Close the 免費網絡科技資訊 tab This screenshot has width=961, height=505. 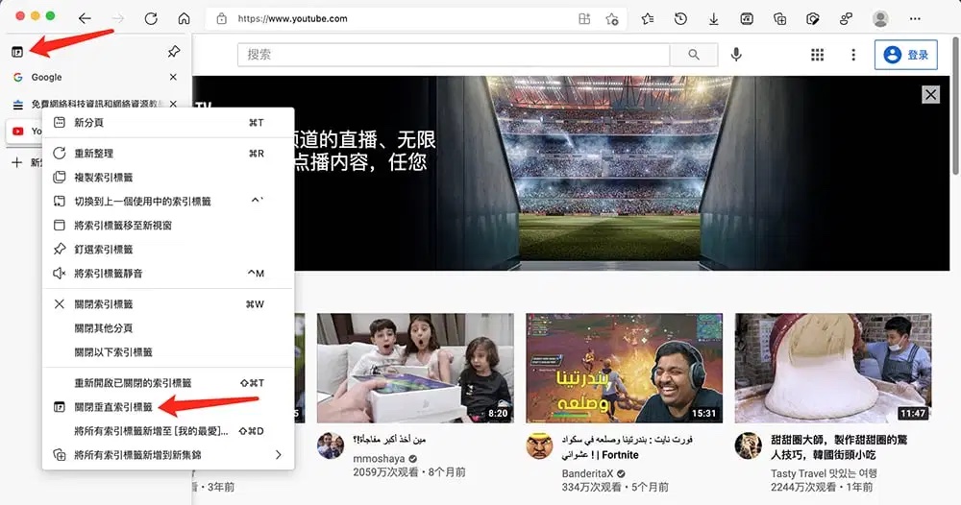[173, 104]
